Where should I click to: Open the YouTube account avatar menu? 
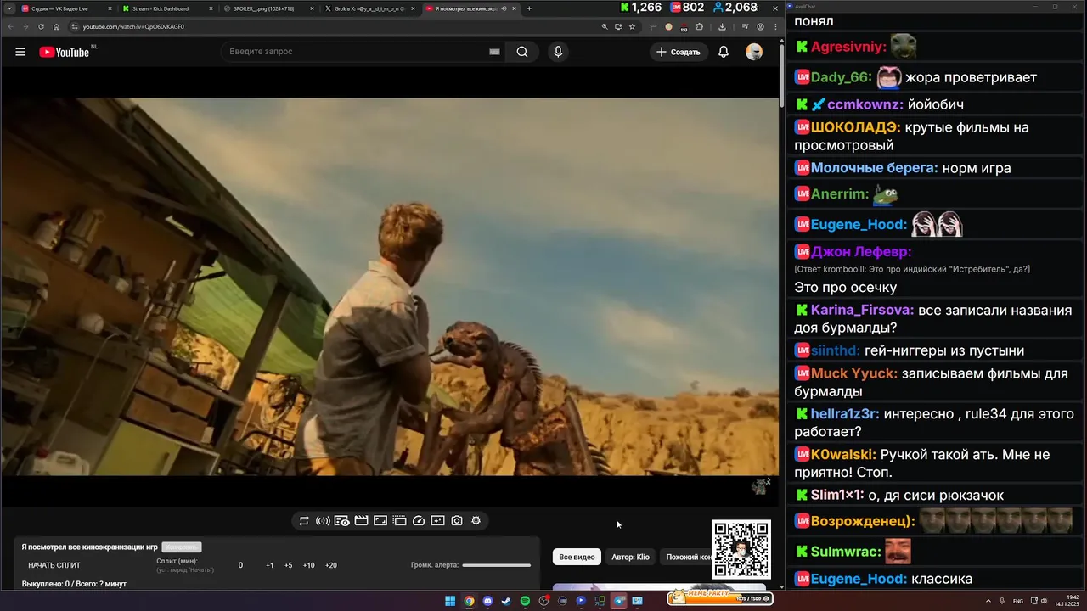(x=754, y=52)
